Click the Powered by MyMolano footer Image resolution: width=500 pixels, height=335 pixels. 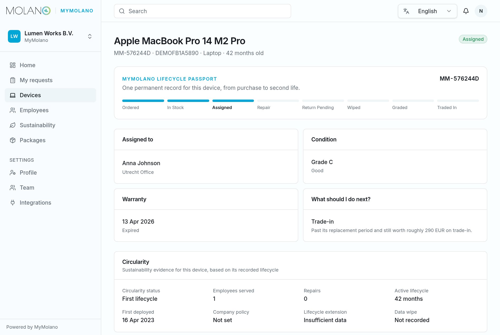coord(32,327)
